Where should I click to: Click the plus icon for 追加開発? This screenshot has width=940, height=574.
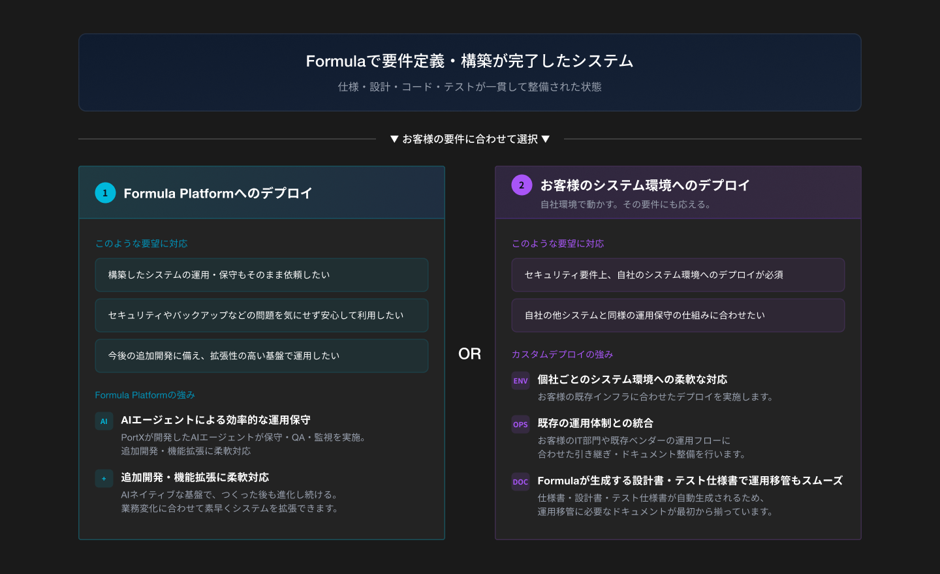pos(104,479)
